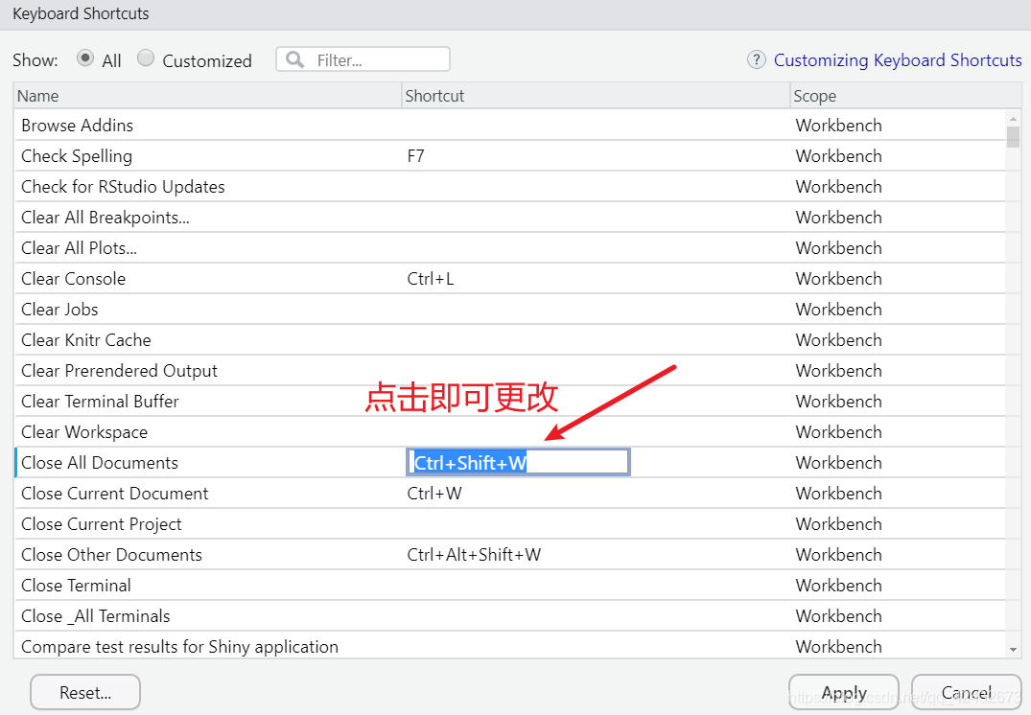Select the Check Spelling row
Image resolution: width=1031 pixels, height=715 pixels.
[x=509, y=156]
